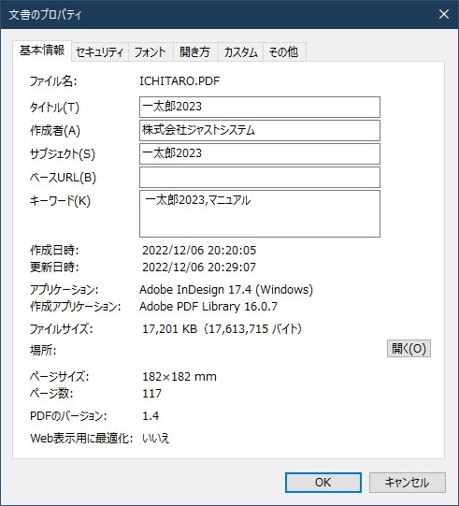Viewport: 459px width, 506px height.
Task: Open the セキュリティ tab
Action: pyautogui.click(x=100, y=52)
